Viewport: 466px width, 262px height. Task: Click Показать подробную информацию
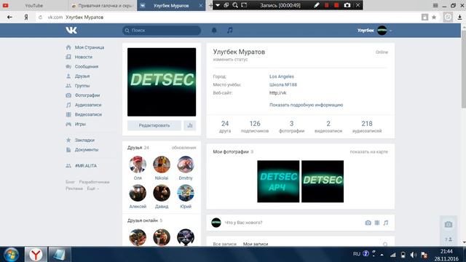coord(306,105)
